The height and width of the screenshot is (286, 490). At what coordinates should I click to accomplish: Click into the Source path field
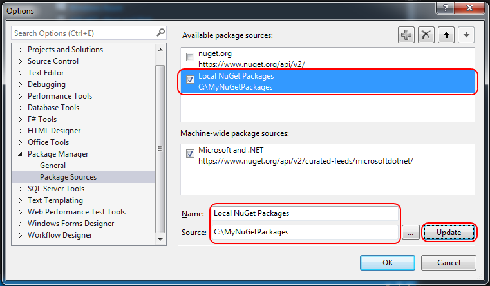[x=305, y=232]
